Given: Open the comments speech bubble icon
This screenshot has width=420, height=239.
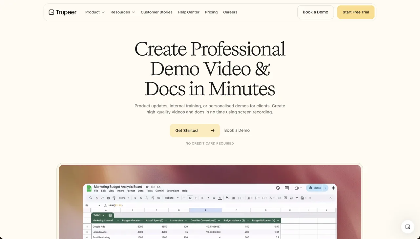Looking at the screenshot, I should 287,188.
